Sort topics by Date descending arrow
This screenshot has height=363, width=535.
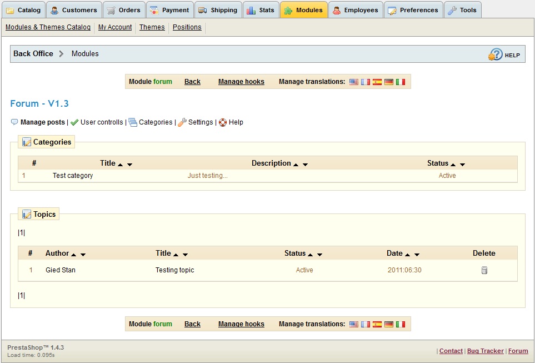[x=417, y=255]
